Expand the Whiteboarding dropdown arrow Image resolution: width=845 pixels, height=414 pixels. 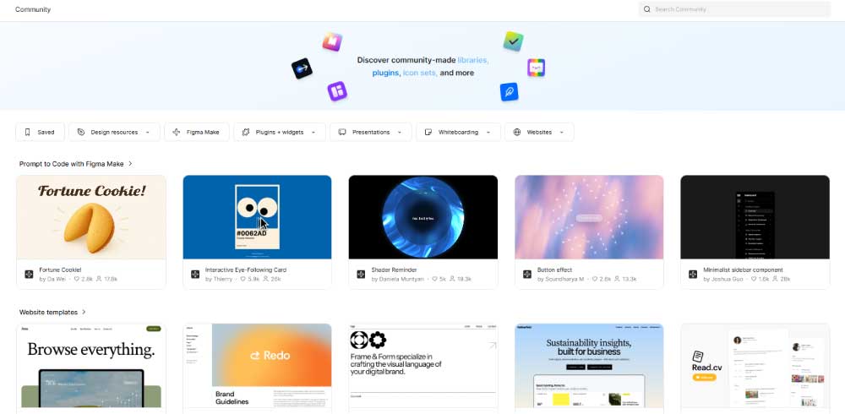pyautogui.click(x=488, y=133)
